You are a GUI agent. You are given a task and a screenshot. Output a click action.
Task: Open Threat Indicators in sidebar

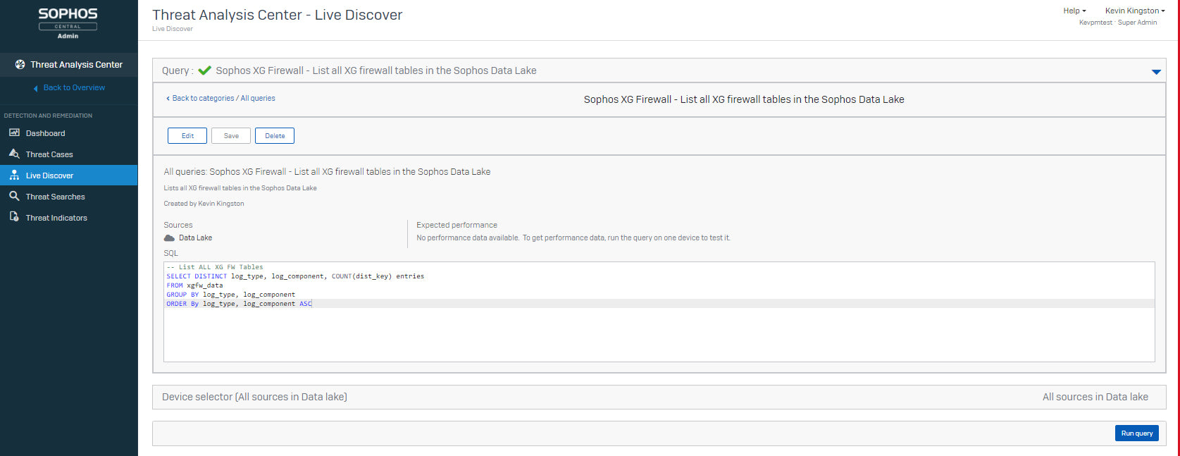coord(69,218)
